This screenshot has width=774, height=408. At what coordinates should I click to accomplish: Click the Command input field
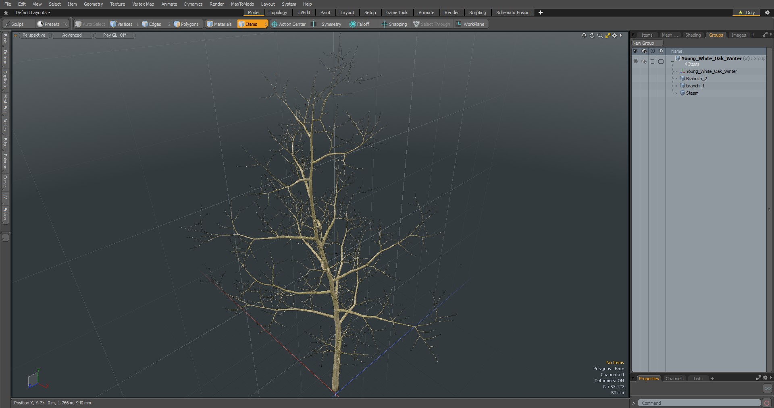(699, 403)
